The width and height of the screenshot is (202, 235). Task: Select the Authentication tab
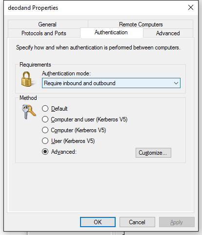pyautogui.click(x=111, y=32)
